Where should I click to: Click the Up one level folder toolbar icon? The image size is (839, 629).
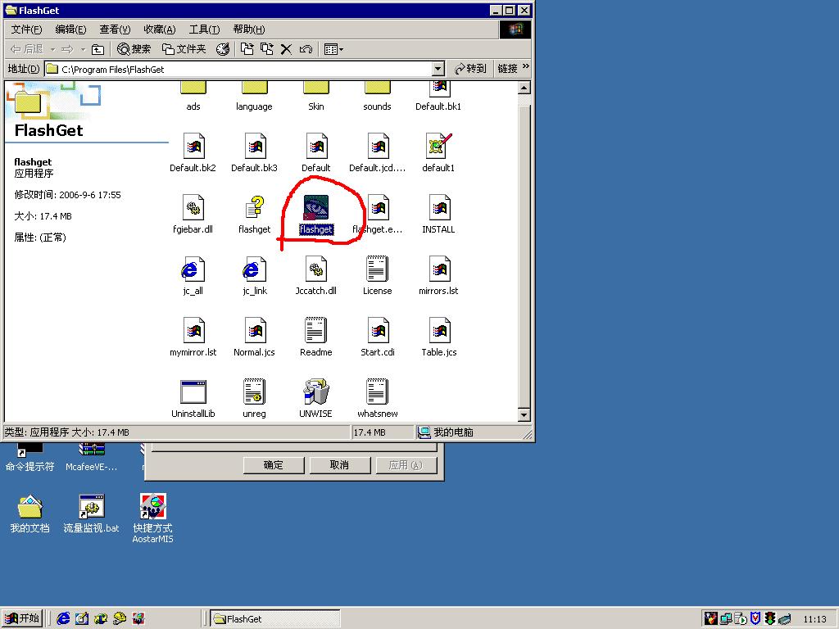(x=98, y=49)
